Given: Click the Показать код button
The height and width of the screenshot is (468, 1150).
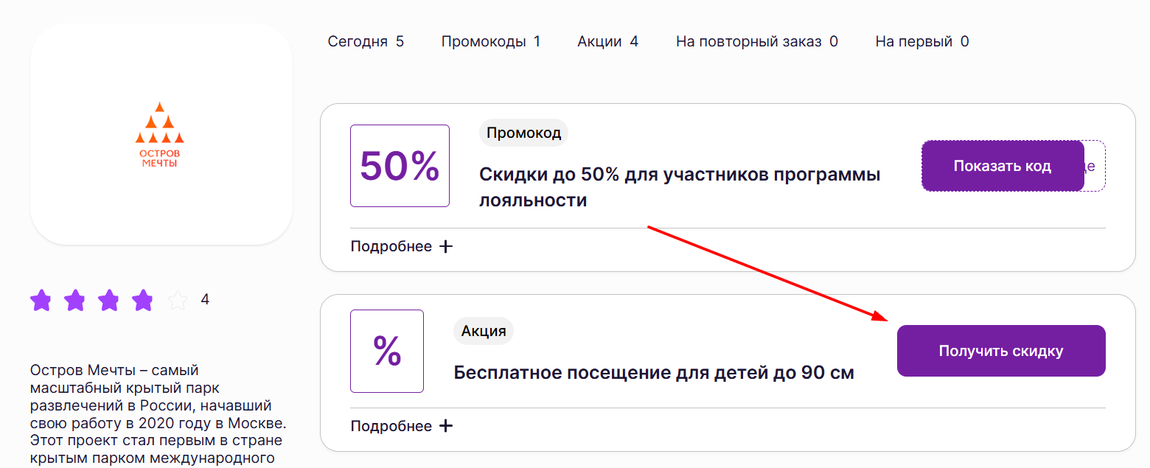Looking at the screenshot, I should 1002,166.
